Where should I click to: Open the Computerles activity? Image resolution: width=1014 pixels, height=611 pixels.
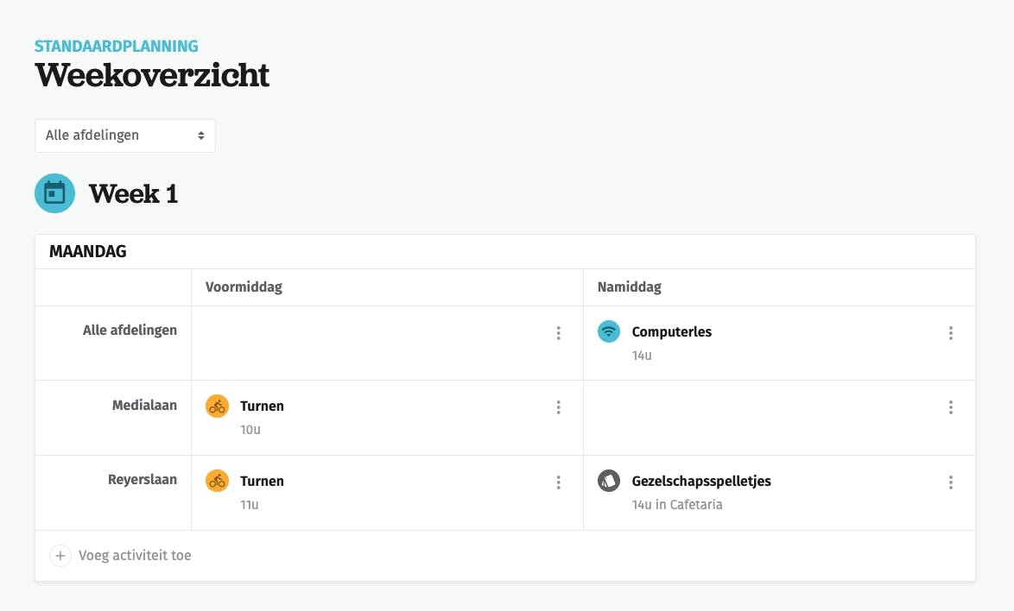(672, 332)
